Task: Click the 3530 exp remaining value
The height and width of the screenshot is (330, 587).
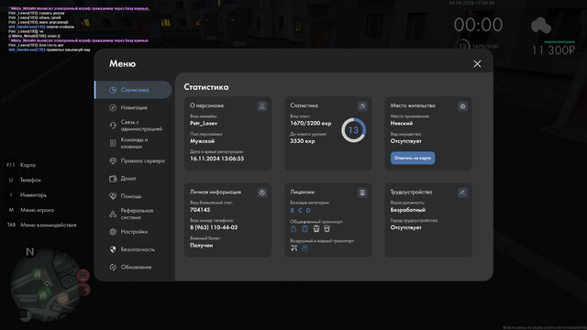Action: click(303, 141)
